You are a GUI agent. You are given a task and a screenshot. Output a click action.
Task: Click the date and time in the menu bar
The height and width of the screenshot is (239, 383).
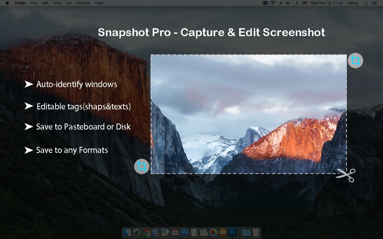(x=327, y=3)
